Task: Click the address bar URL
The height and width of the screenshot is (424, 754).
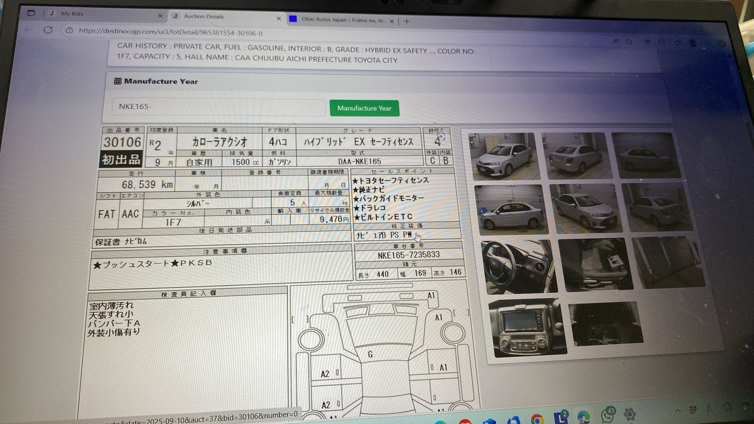Action: coord(171,32)
